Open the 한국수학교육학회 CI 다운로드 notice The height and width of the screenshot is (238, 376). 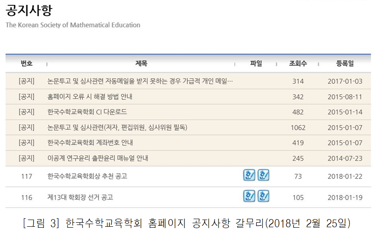pos(87,112)
